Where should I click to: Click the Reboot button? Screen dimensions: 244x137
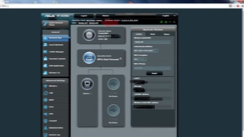click(106, 16)
